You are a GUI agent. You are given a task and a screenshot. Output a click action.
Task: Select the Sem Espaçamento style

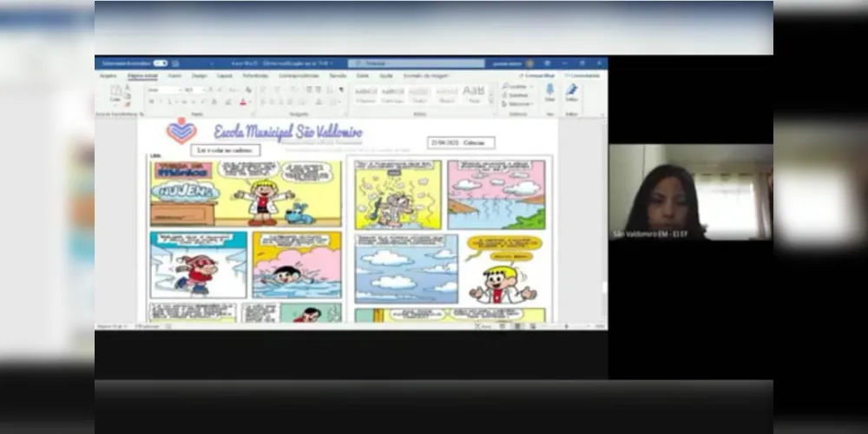coord(392,95)
